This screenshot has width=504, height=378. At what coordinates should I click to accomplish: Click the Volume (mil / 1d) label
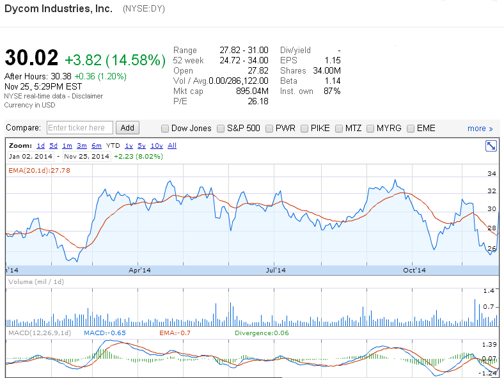click(36, 282)
